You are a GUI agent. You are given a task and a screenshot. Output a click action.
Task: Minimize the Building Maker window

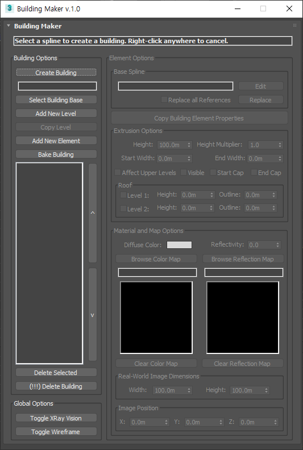tap(238, 9)
